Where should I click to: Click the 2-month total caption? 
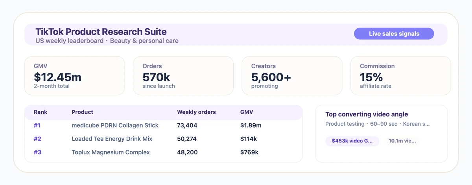52,86
